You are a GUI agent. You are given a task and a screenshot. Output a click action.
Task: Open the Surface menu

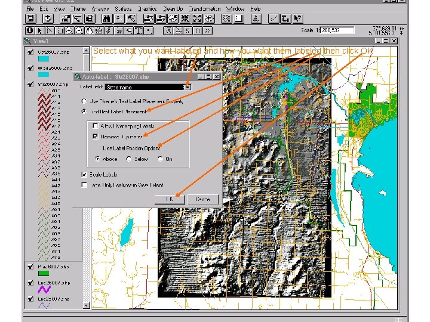point(123,9)
